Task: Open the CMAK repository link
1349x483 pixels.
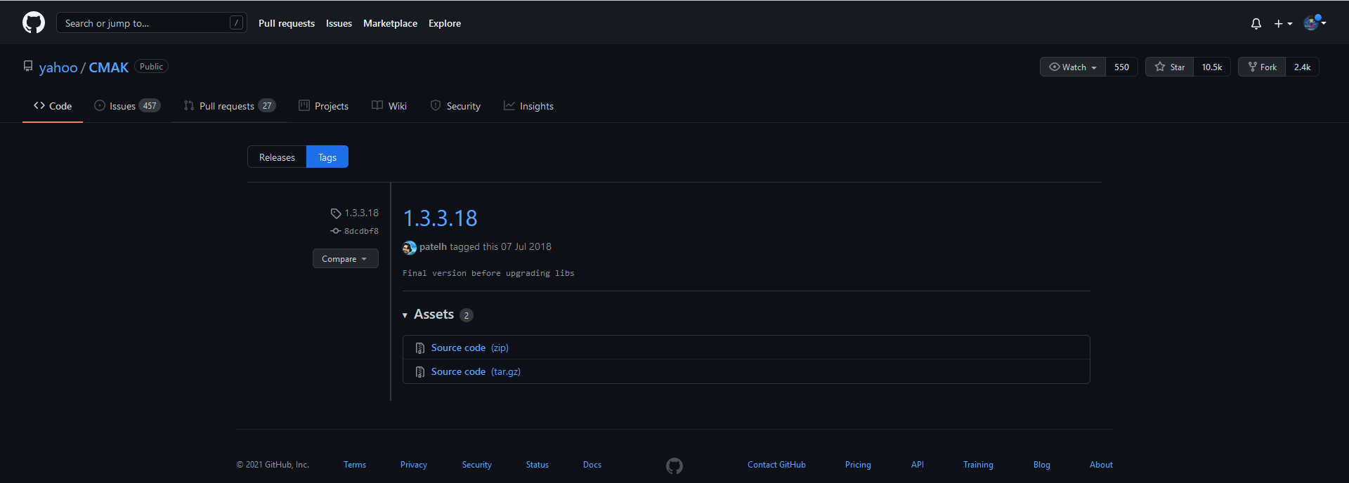Action: click(x=108, y=67)
